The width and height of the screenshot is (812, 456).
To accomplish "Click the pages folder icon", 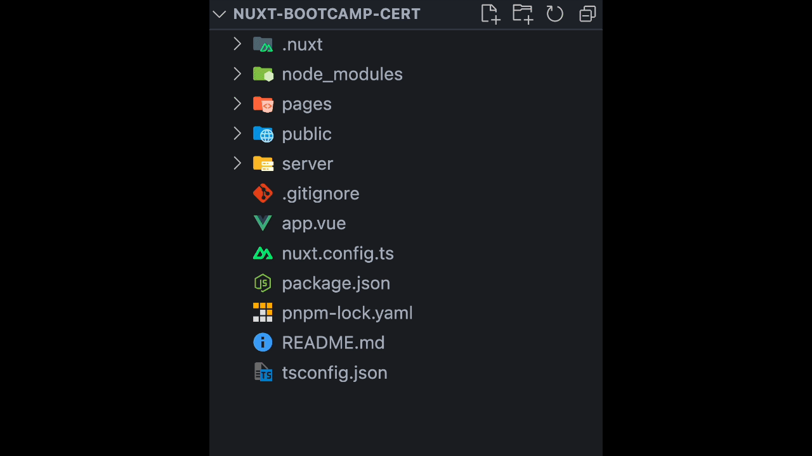I will (x=263, y=104).
